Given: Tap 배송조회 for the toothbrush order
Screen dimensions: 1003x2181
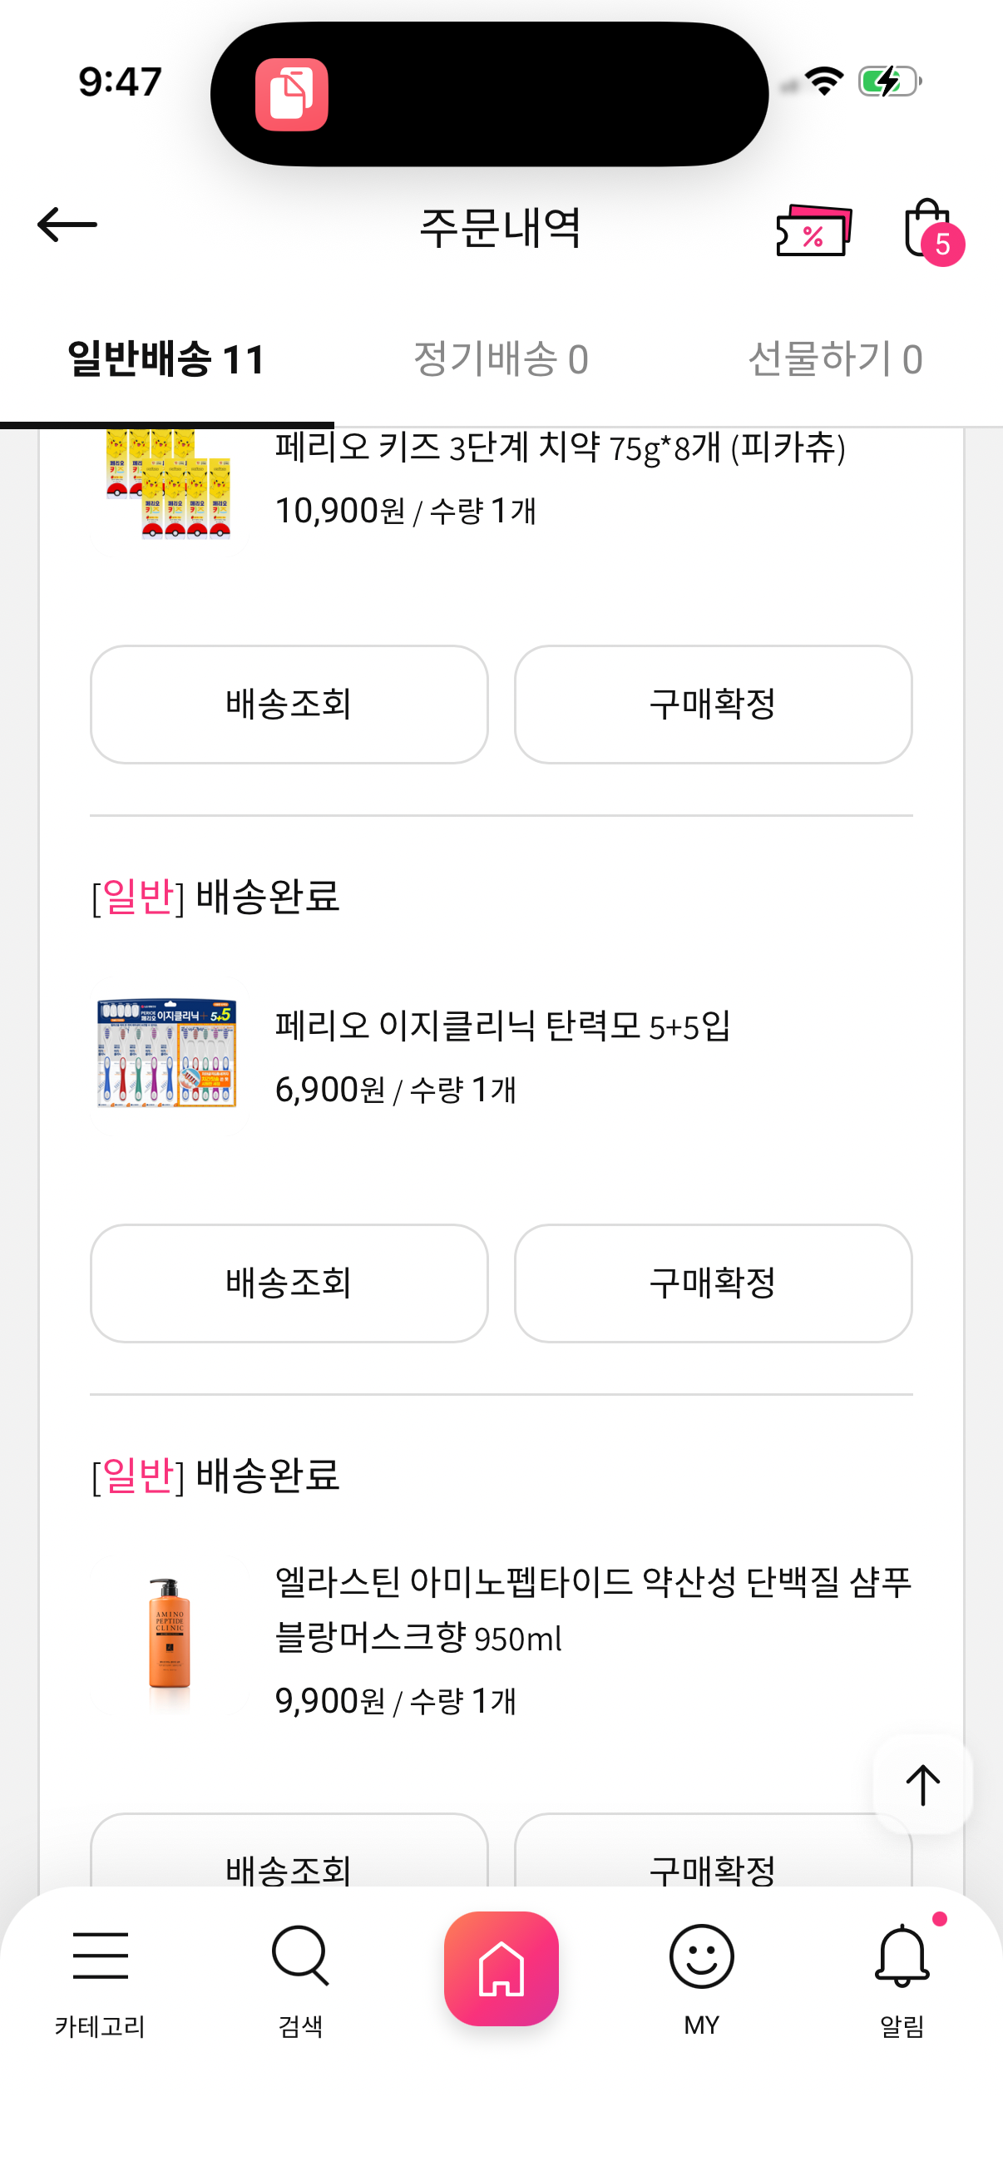Looking at the screenshot, I should [x=289, y=1283].
